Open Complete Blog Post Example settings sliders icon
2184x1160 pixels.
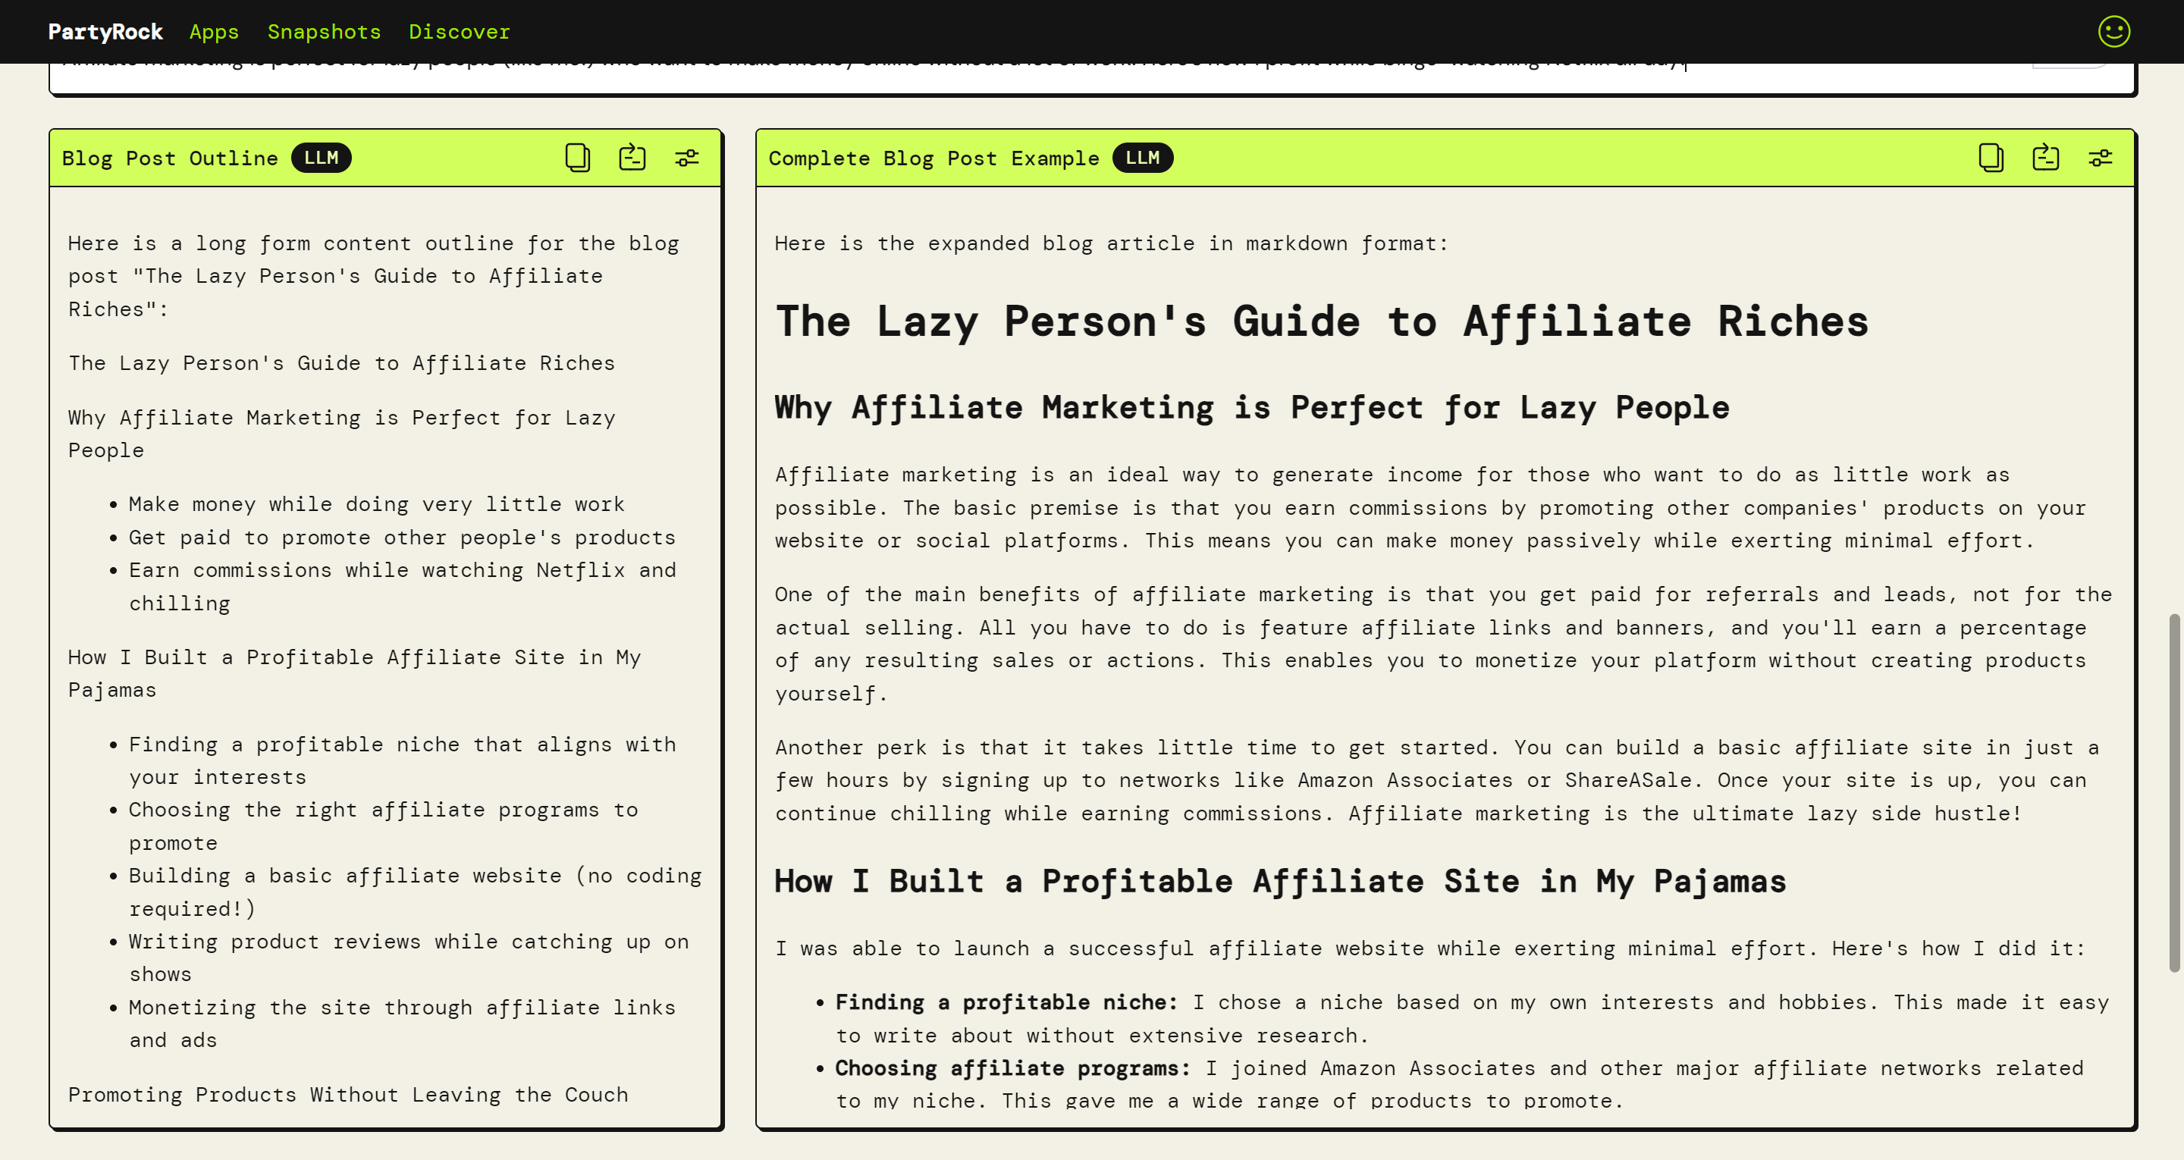tap(2100, 158)
